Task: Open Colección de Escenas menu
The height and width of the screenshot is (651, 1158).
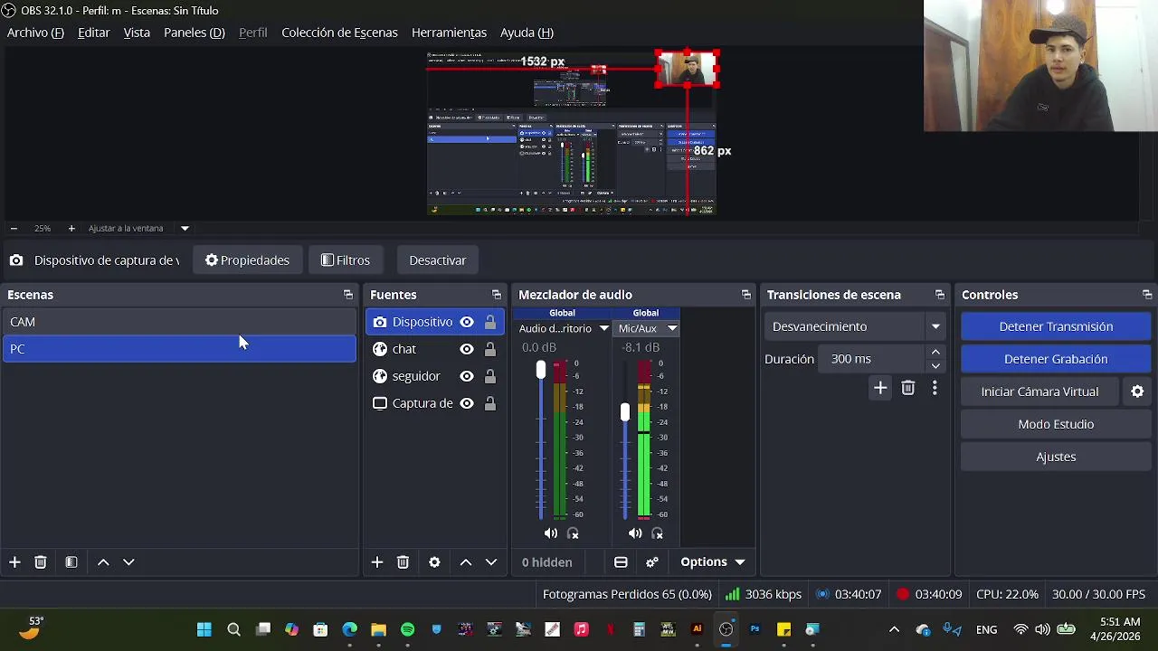Action: pos(339,33)
